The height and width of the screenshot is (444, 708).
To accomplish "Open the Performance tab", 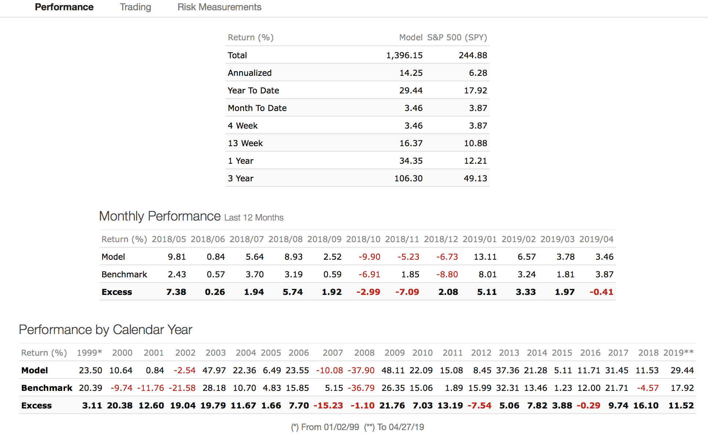I will (64, 7).
